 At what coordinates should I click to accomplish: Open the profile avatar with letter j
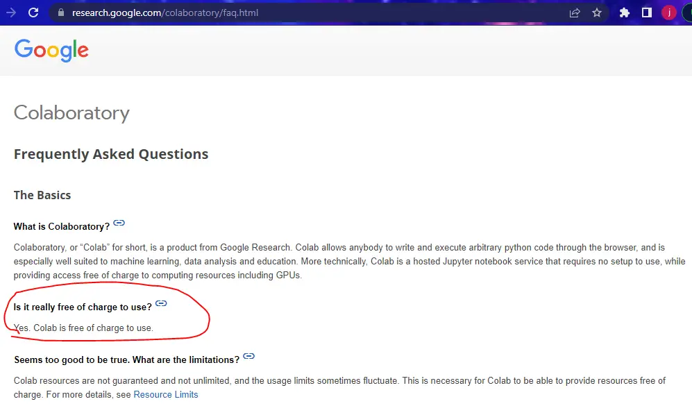coord(669,12)
